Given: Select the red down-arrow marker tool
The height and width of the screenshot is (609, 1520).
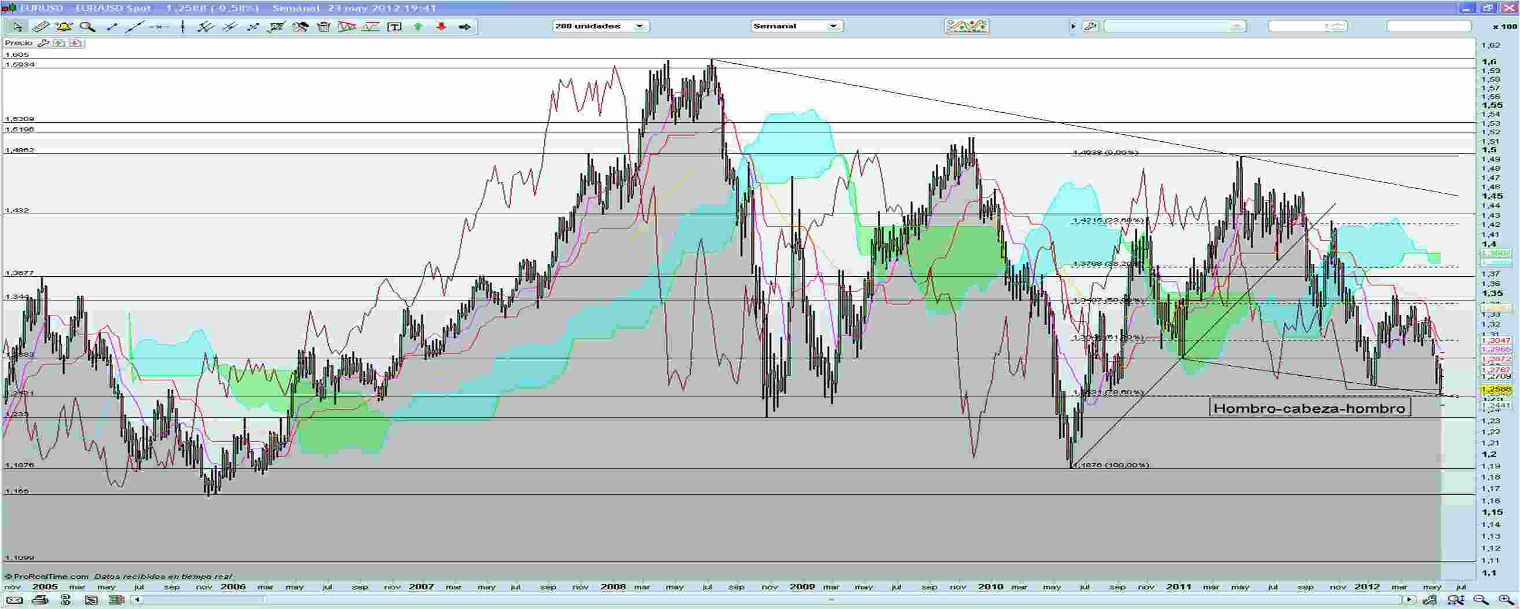Looking at the screenshot, I should (441, 27).
